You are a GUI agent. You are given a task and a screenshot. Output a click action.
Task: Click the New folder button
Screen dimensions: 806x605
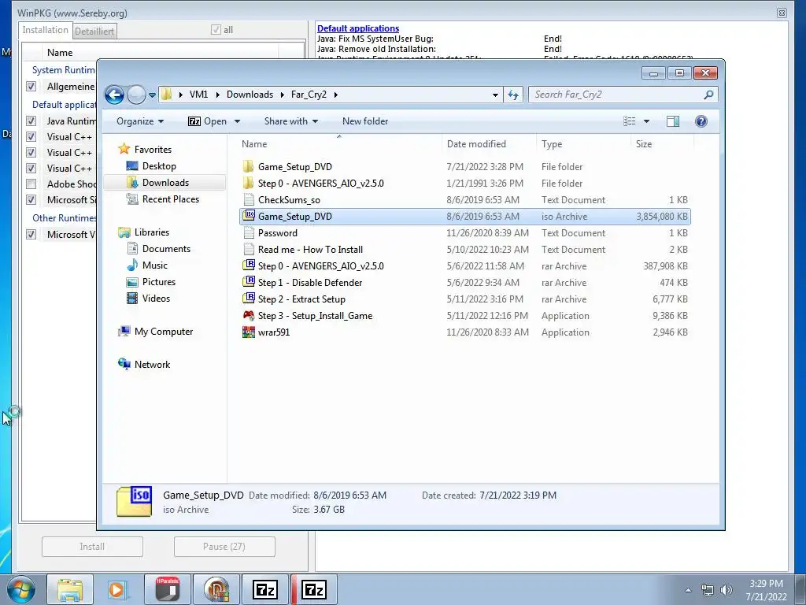tap(365, 121)
